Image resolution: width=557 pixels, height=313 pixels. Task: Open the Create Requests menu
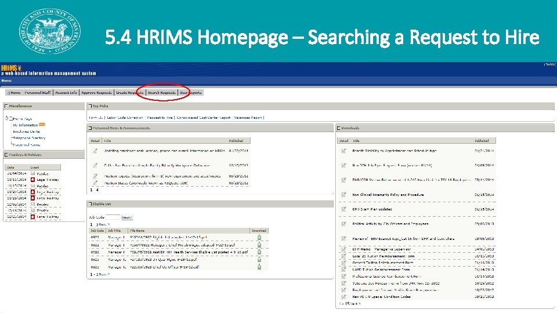129,93
